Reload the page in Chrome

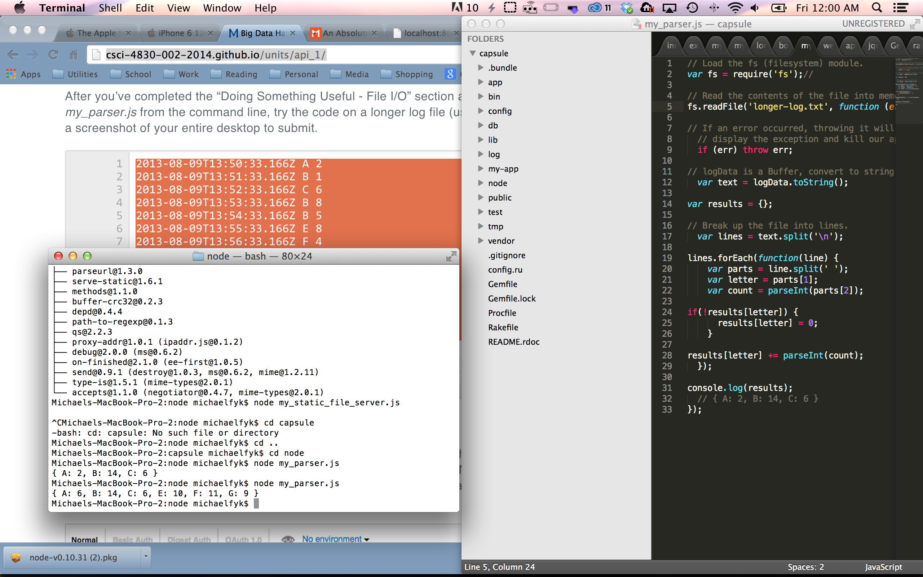pos(53,54)
